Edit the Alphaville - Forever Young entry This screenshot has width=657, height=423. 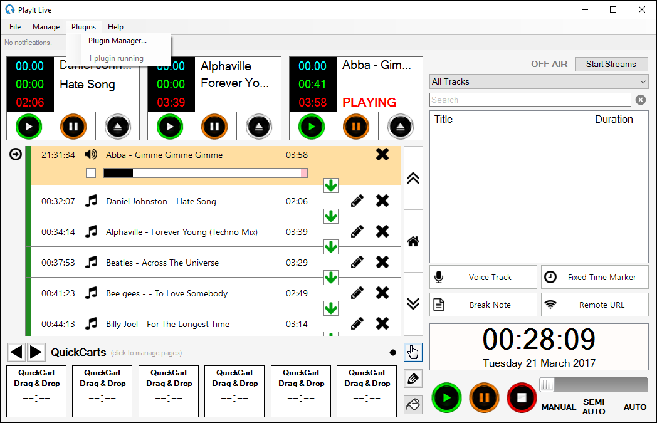pos(357,232)
